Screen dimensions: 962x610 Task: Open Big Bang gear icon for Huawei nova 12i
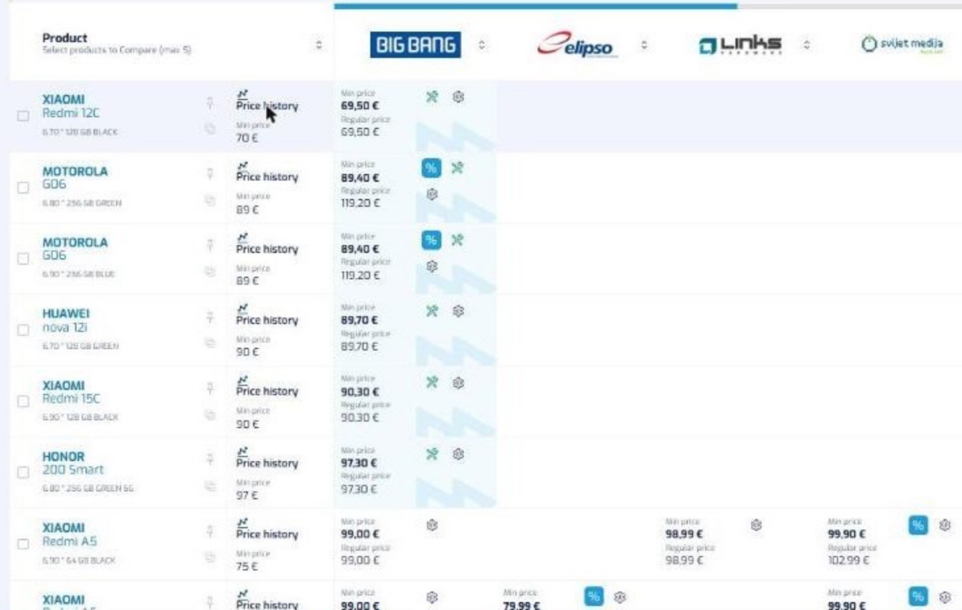[x=459, y=311]
